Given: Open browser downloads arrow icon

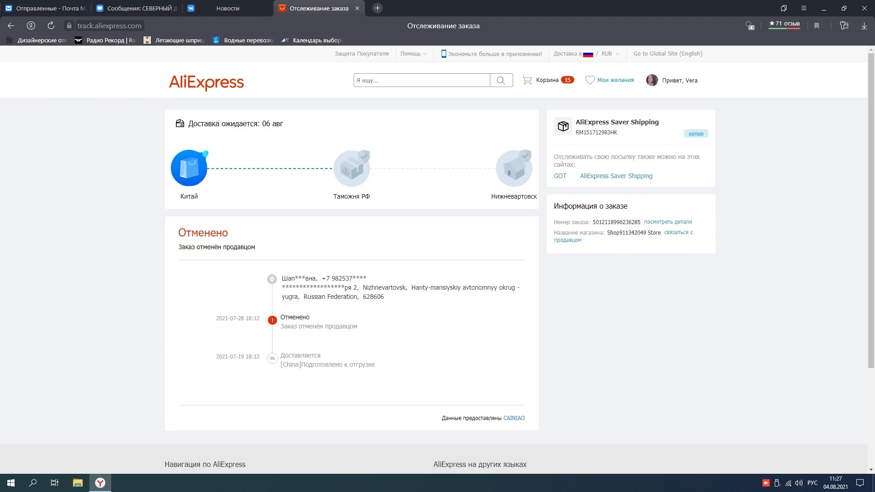Looking at the screenshot, I should 864,26.
